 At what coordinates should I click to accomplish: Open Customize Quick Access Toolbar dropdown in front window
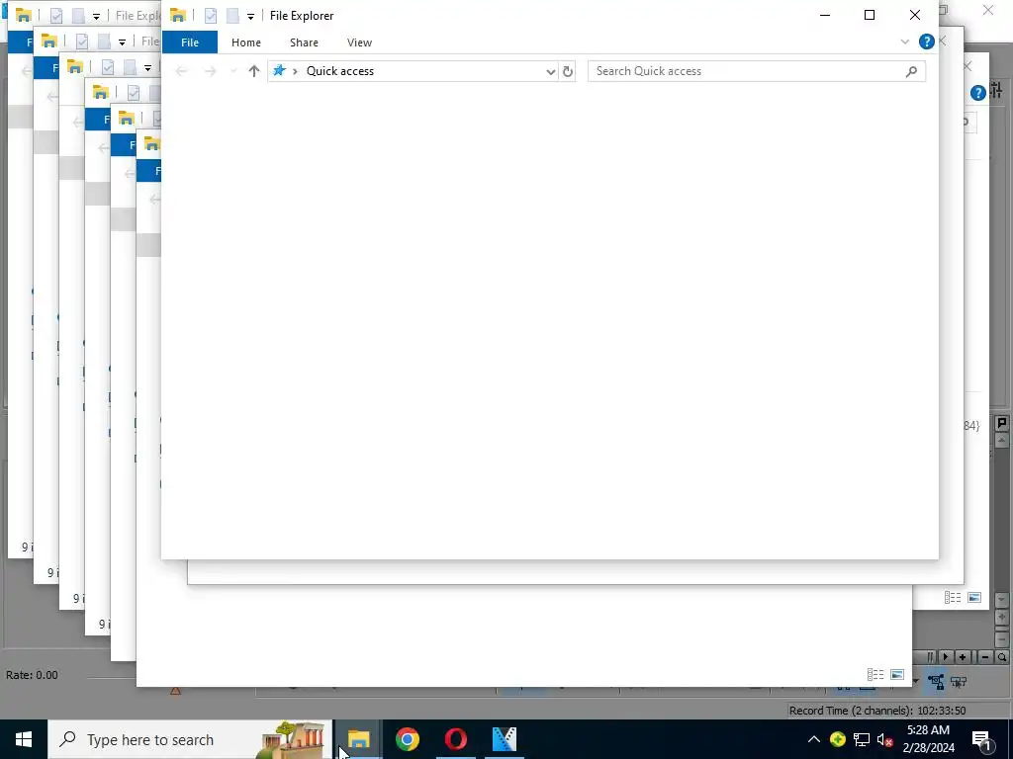250,16
